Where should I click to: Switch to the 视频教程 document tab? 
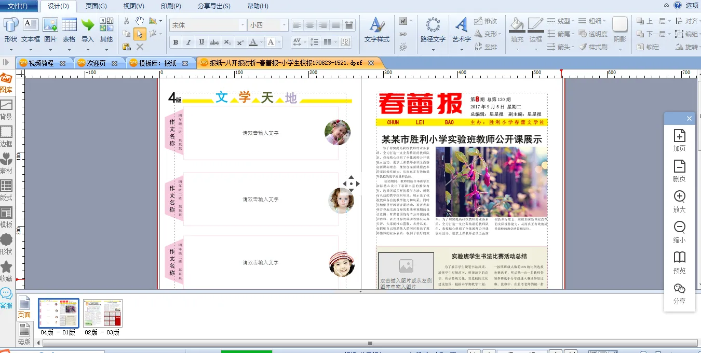(x=41, y=63)
